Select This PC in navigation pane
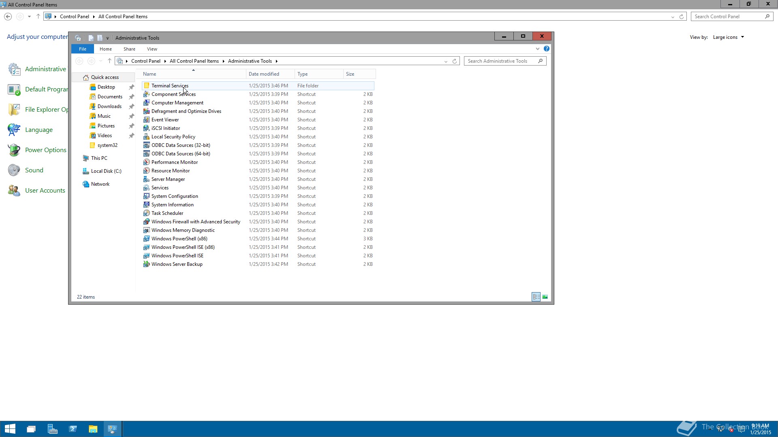The width and height of the screenshot is (778, 437). (99, 158)
